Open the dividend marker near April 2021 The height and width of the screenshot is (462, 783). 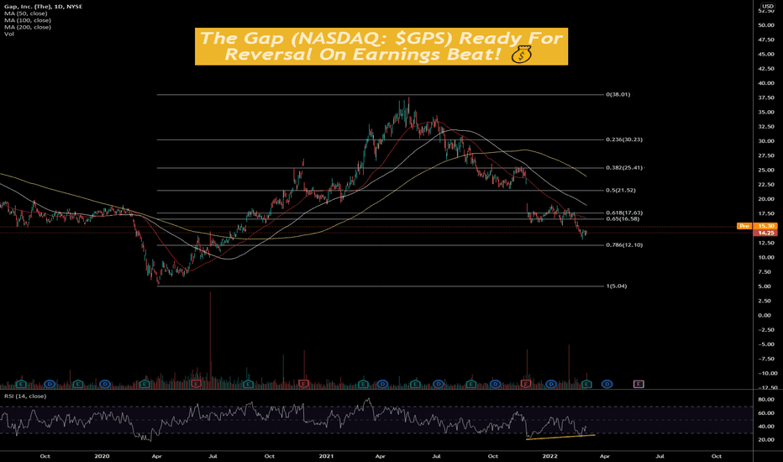tap(382, 384)
